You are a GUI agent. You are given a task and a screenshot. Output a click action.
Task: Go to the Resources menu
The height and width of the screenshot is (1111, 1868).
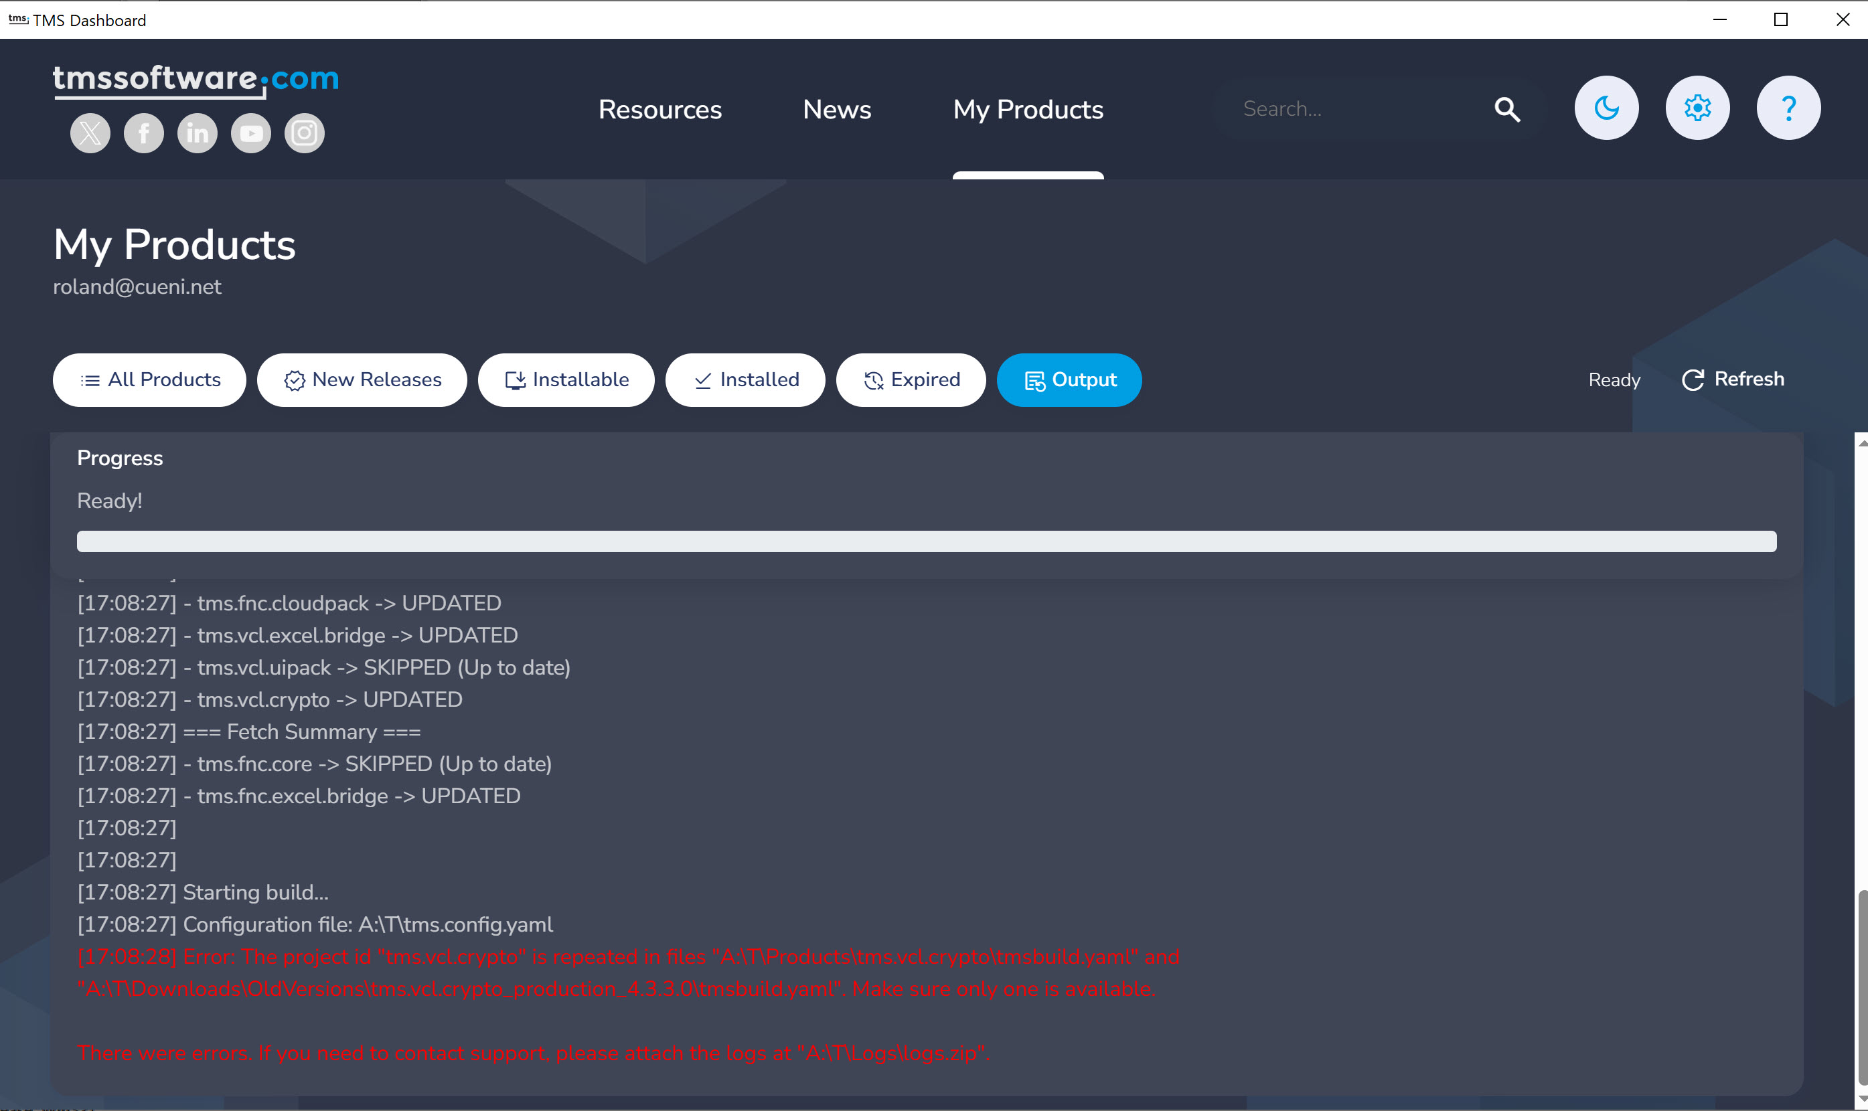(x=659, y=109)
